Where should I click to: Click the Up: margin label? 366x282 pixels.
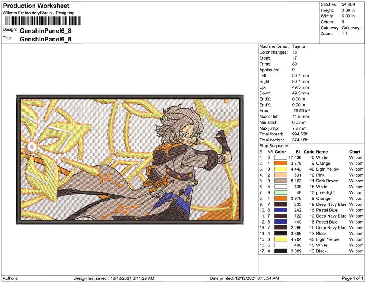(262, 87)
